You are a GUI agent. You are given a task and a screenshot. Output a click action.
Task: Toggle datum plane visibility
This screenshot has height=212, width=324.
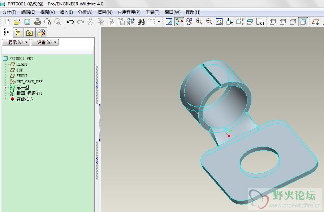pos(315,22)
